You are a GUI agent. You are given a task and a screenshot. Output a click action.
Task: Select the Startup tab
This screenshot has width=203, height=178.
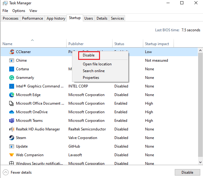pos(75,18)
